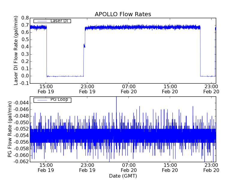This screenshot has width=240, height=180.
Task: Select the "PG Loop" legend label
Action: (x=59, y=100)
